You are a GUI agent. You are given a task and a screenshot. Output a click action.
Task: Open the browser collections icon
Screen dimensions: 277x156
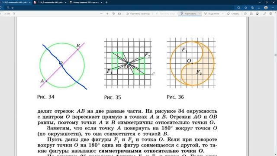tap(252, 8)
